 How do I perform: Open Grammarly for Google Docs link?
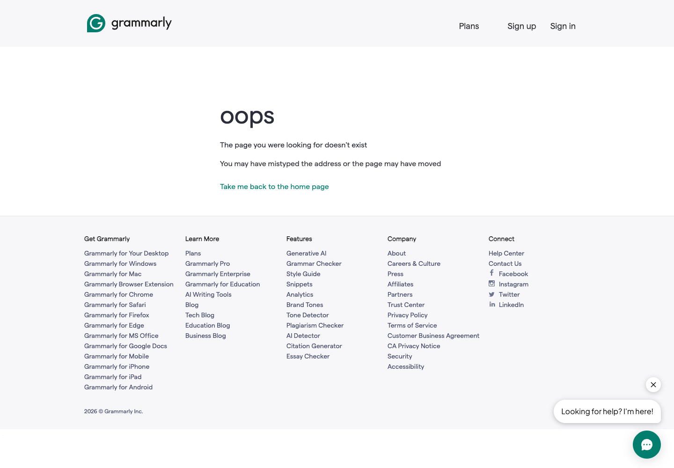point(125,346)
